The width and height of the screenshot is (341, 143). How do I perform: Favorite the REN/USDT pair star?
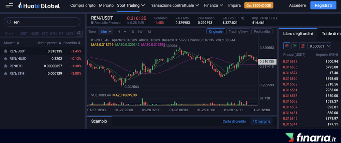pyautogui.click(x=6, y=52)
